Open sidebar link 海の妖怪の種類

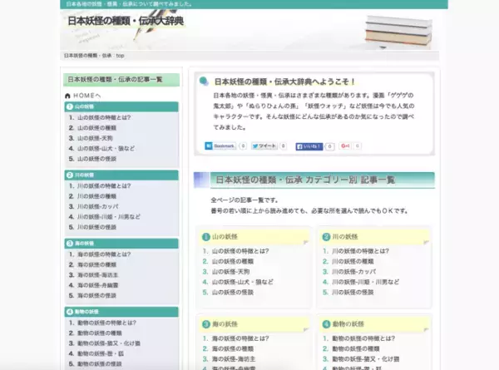click(96, 264)
